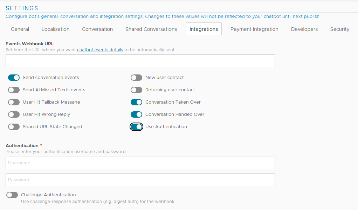Disable the Use Authentication toggle
Image resolution: width=358 pixels, height=210 pixels.
(x=137, y=127)
